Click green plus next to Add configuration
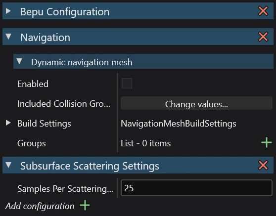 pyautogui.click(x=85, y=205)
